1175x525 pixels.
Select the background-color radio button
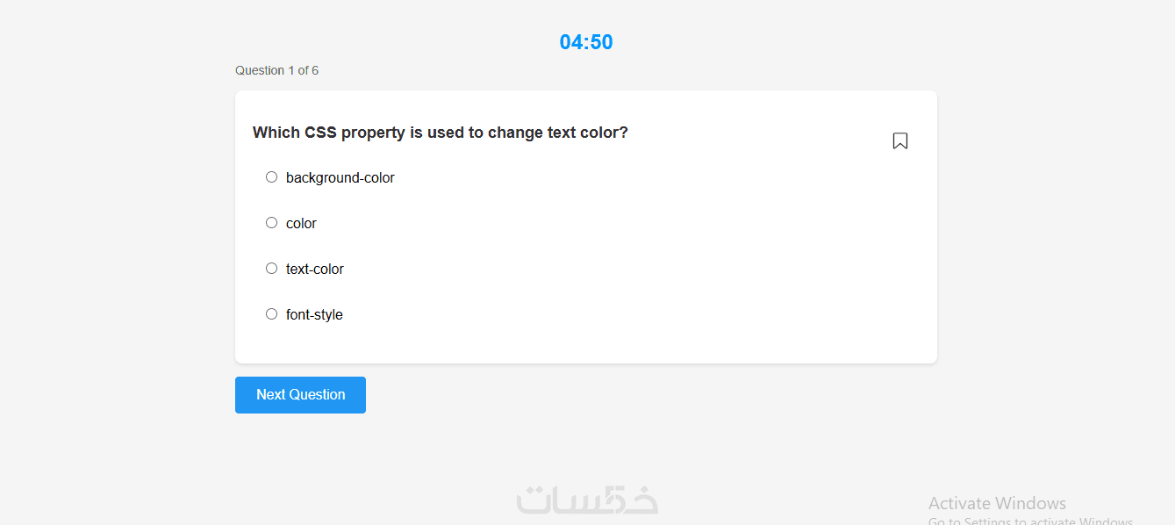point(271,177)
